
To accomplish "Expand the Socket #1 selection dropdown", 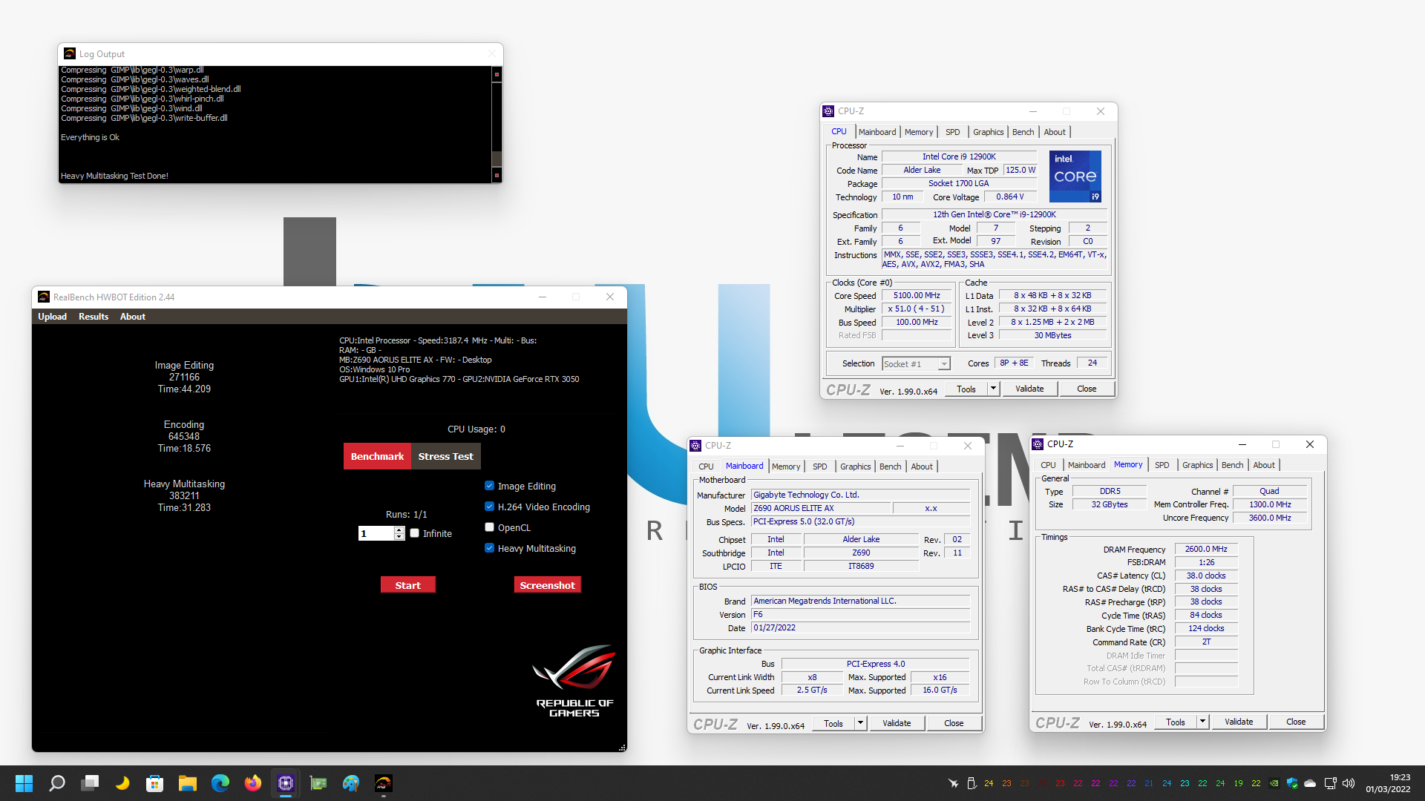I will [943, 364].
